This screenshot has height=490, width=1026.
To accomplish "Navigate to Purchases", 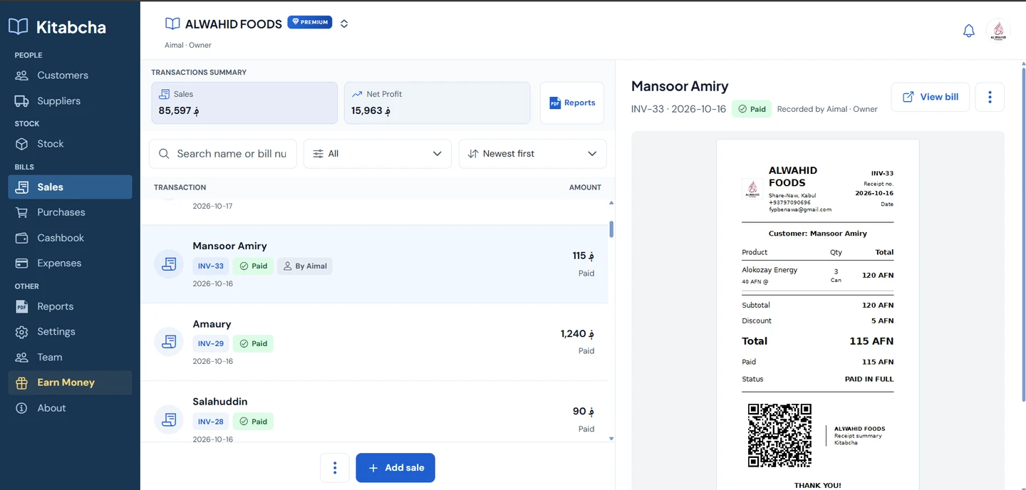I will (x=70, y=212).
